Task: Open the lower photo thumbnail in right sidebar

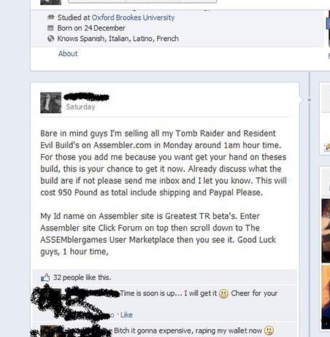Action: click(x=326, y=297)
